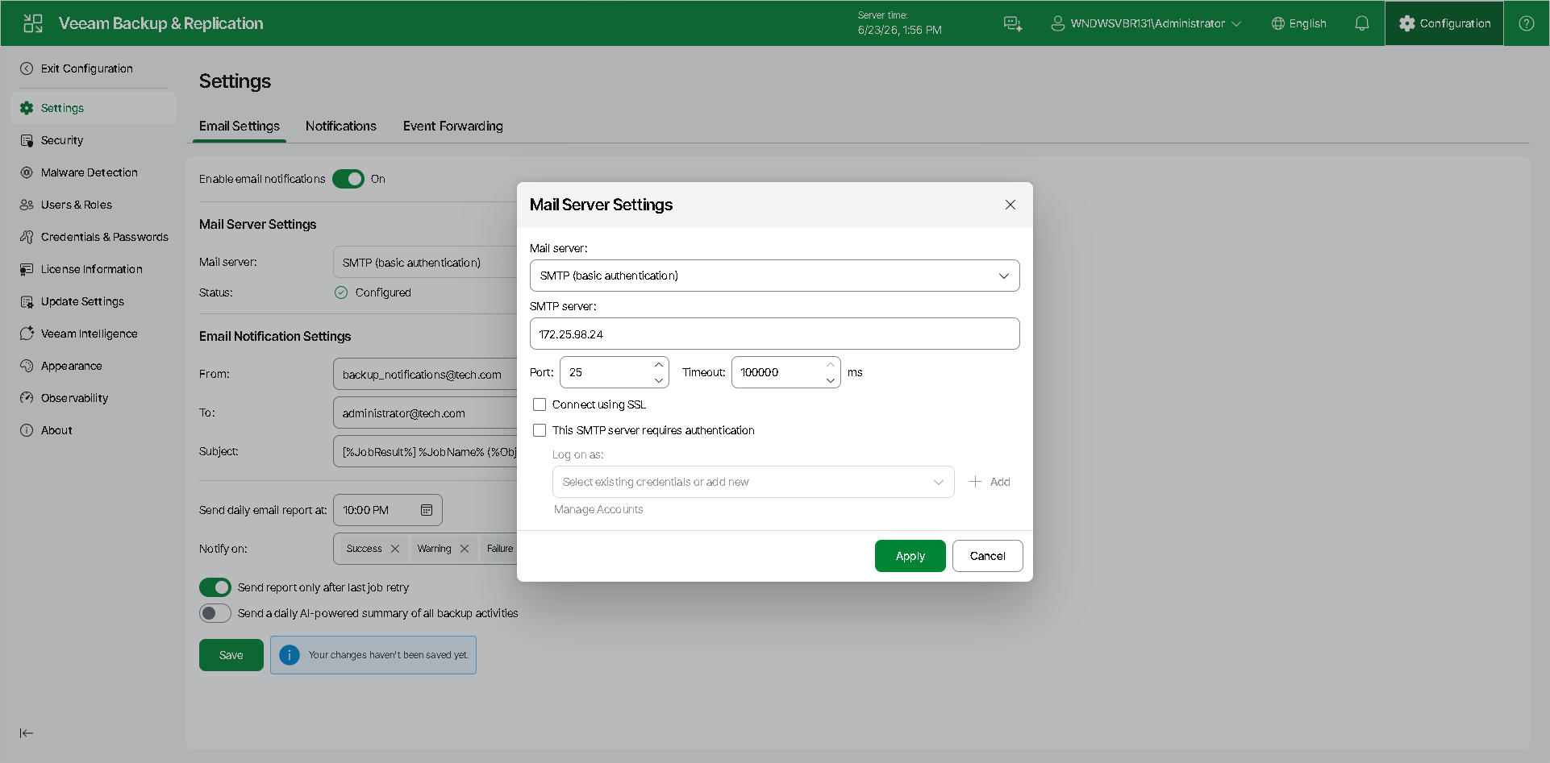Click the Save button
This screenshot has width=1550, height=763.
pos(231,655)
